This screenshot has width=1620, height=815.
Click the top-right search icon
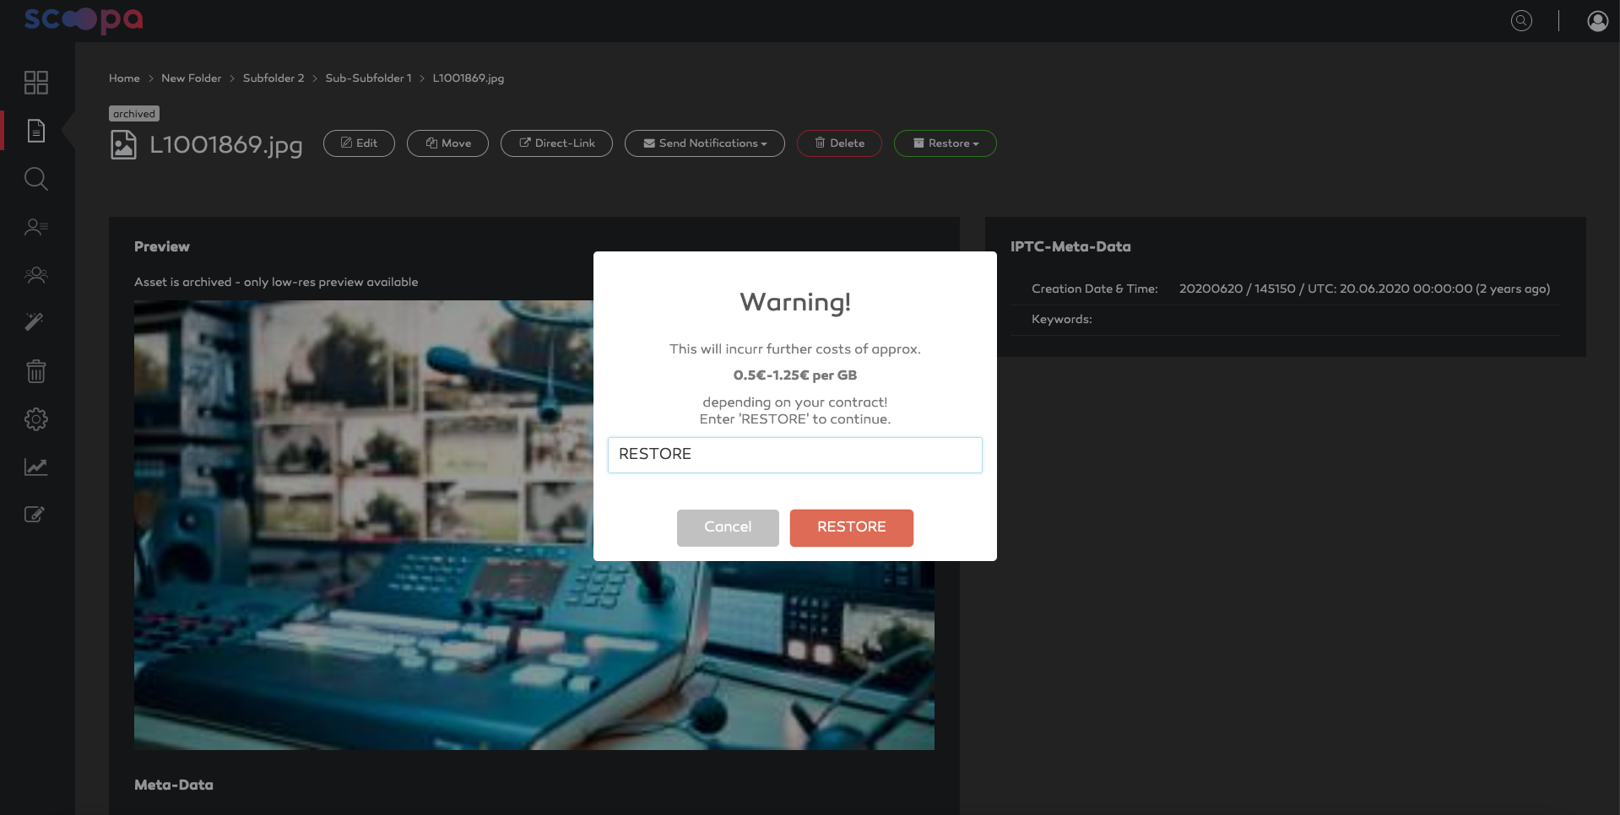(x=1521, y=21)
